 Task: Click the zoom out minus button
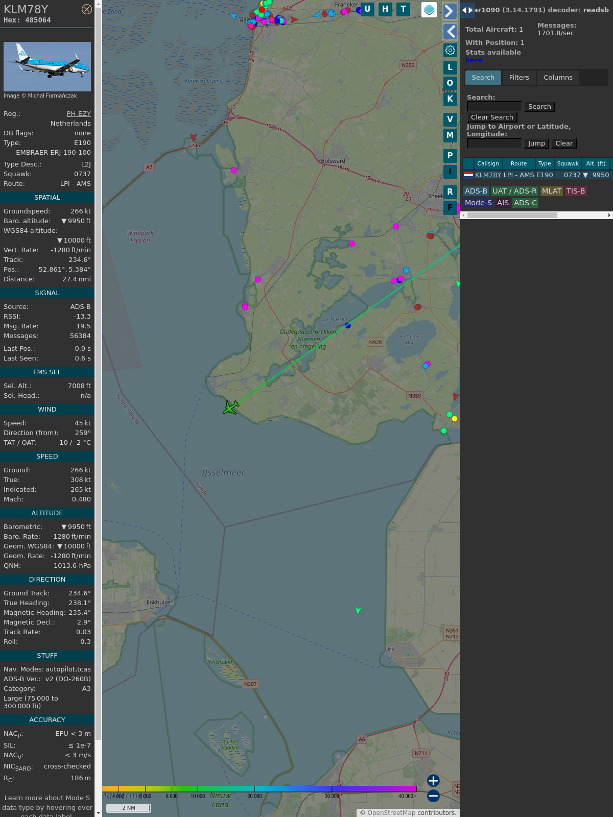pos(433,796)
